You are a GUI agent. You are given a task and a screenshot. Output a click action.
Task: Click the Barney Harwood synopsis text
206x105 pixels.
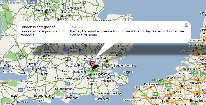pos(127,33)
